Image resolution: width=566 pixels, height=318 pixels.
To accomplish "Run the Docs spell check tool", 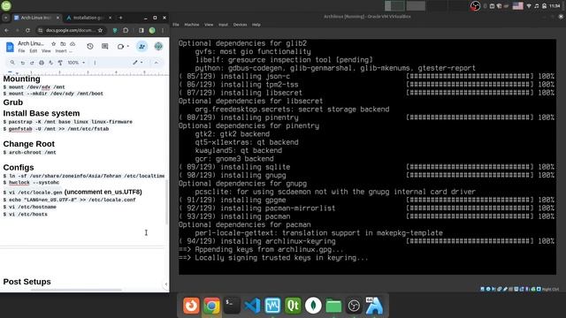I will [x=51, y=63].
